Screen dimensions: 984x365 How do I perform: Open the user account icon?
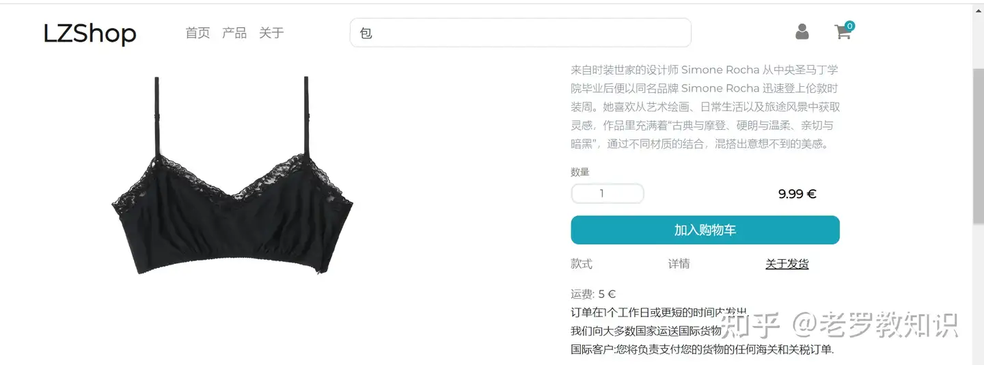coord(802,31)
